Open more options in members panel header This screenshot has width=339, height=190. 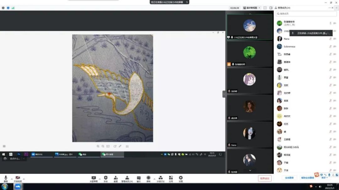(x=330, y=8)
